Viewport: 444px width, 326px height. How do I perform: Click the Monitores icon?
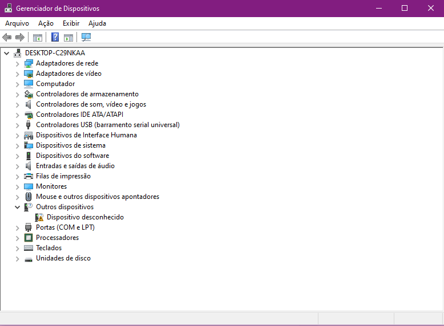click(x=29, y=186)
